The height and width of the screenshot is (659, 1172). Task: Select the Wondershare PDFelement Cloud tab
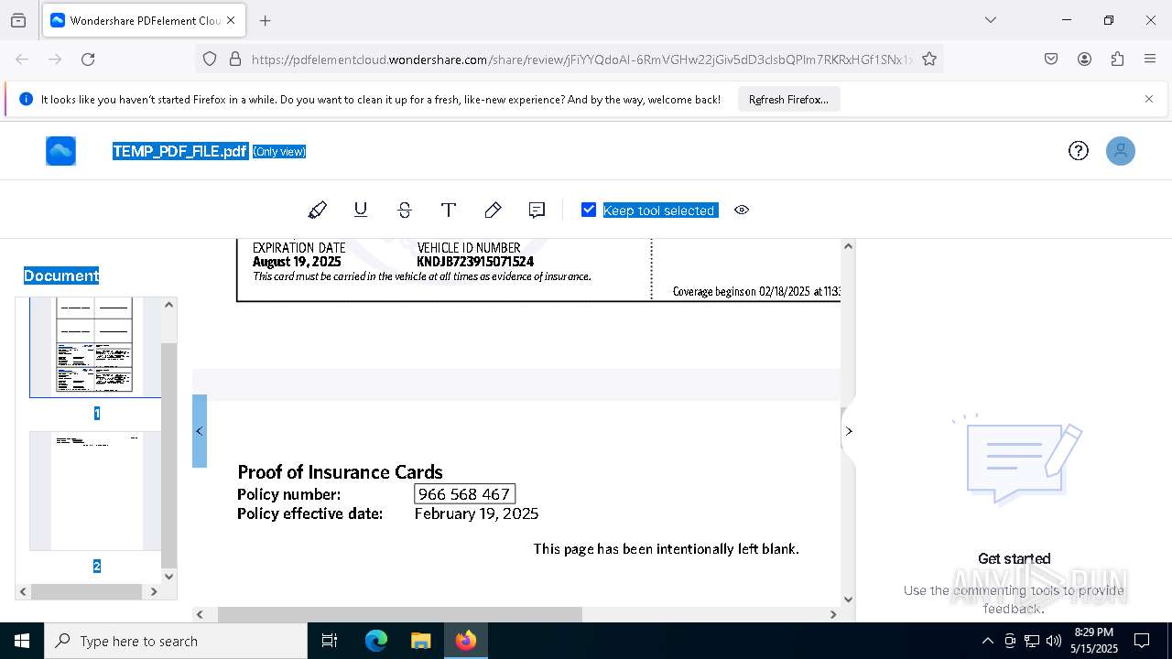click(145, 20)
